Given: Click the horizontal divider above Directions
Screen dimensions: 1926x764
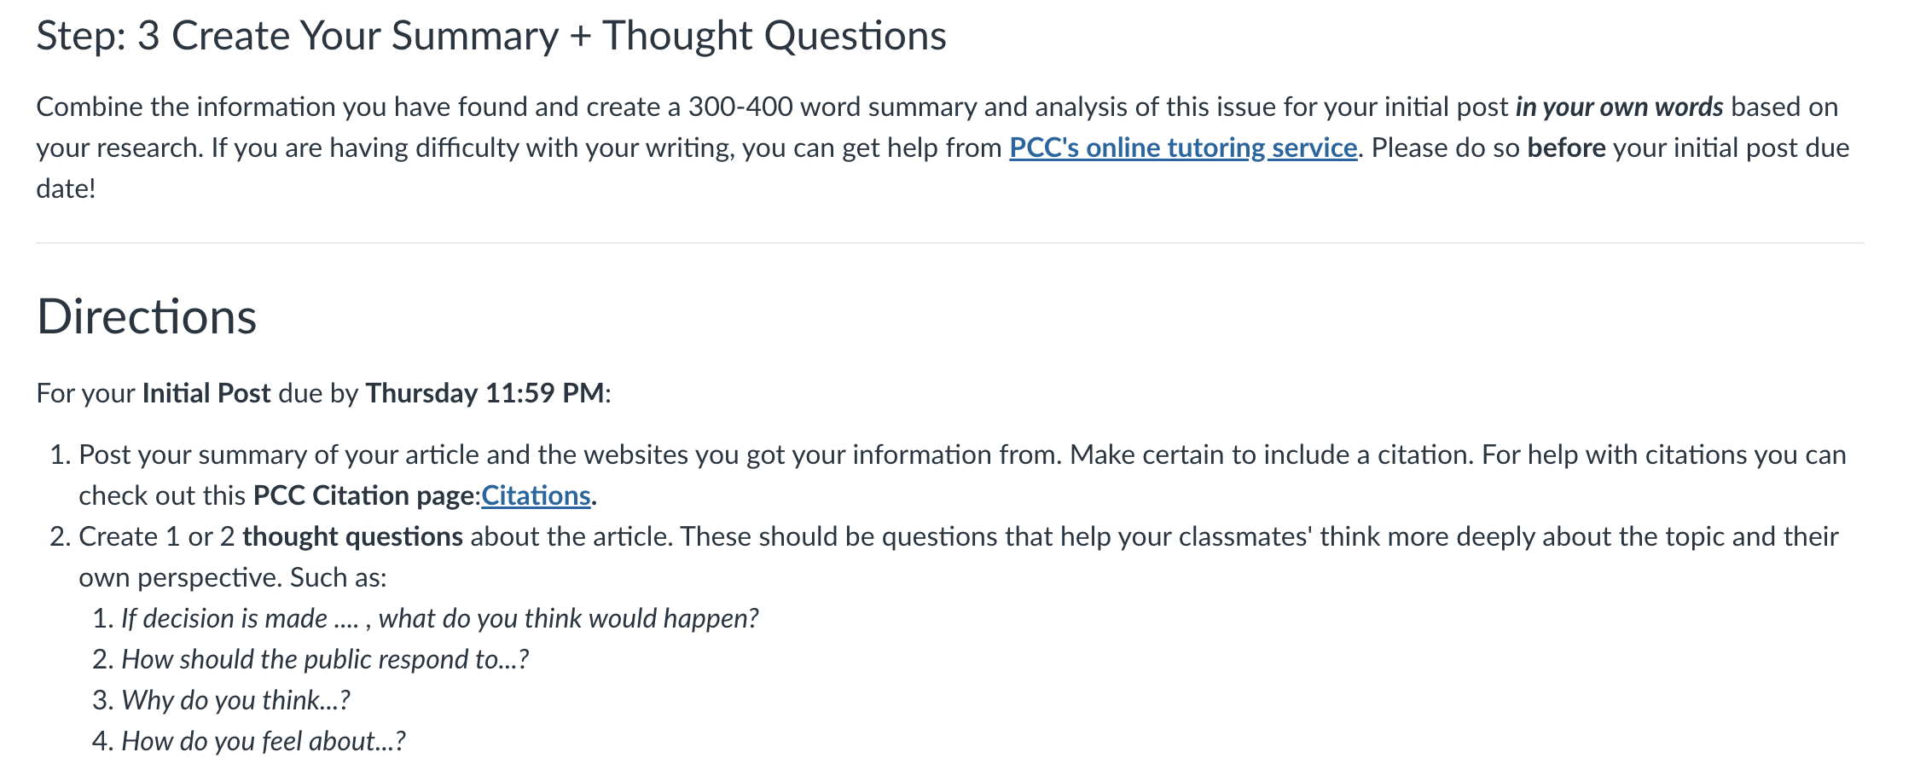Looking at the screenshot, I should [x=949, y=243].
